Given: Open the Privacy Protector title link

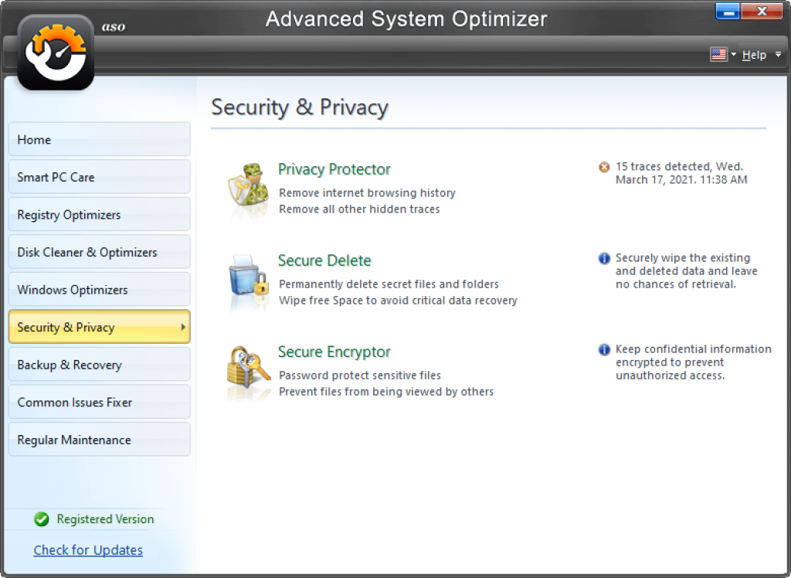Looking at the screenshot, I should click(x=334, y=169).
